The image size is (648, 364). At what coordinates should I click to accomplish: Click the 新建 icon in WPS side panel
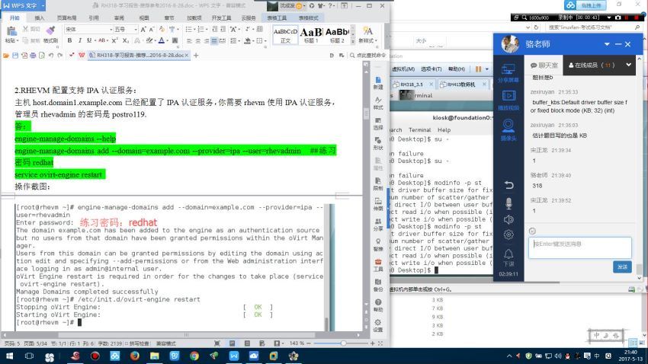click(377, 82)
